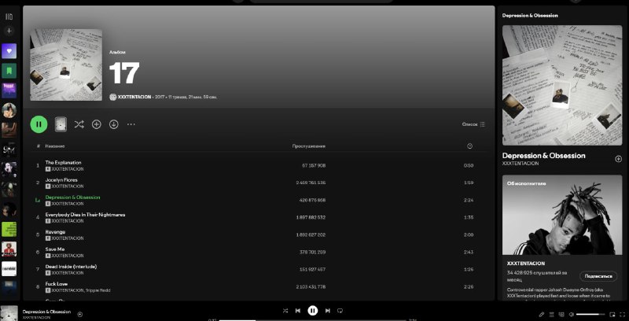Open the green bookmark Your Episodes item
Viewport: 629px width, 321px height.
coord(9,71)
